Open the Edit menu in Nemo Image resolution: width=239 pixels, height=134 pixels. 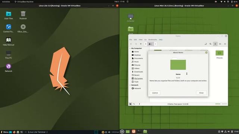[x=135, y=40]
